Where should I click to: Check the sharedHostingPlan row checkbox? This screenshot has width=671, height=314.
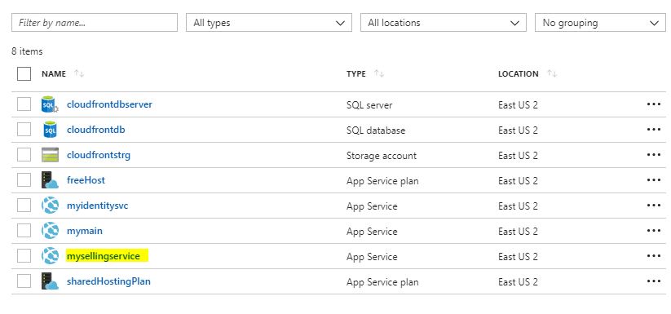24,281
